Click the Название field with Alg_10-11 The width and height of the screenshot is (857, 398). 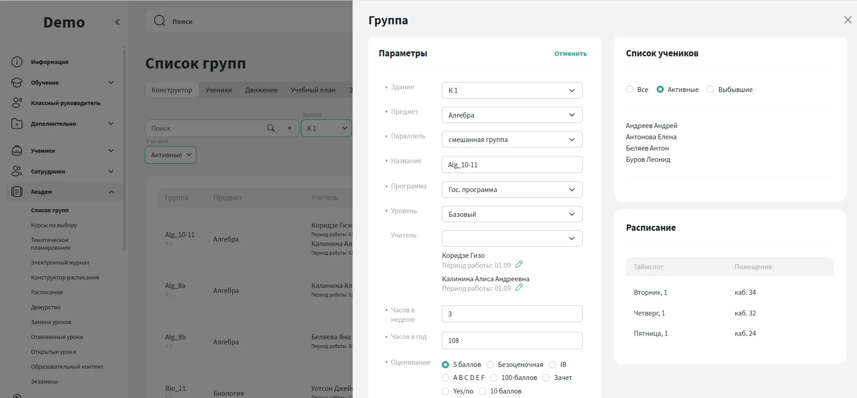pos(512,165)
